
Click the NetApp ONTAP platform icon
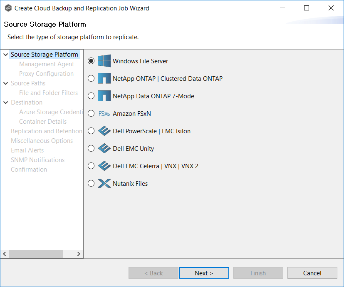[x=104, y=78]
